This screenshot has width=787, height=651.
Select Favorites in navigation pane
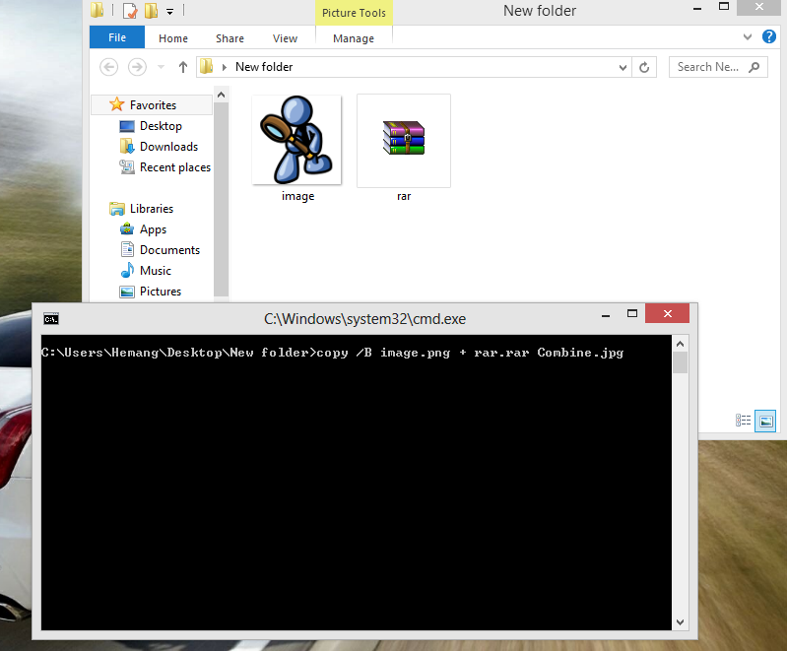click(153, 105)
